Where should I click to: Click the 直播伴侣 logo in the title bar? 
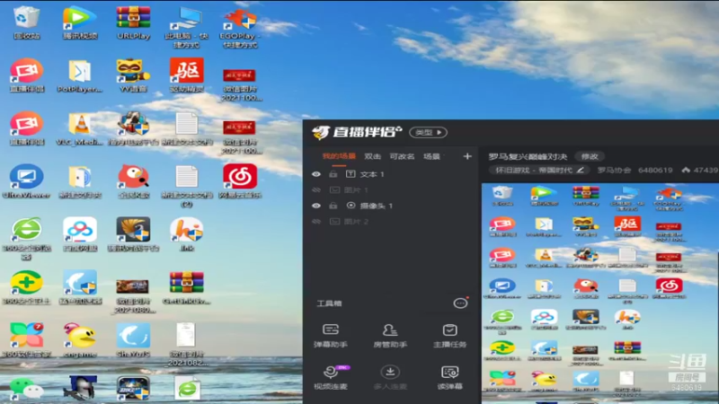[356, 132]
